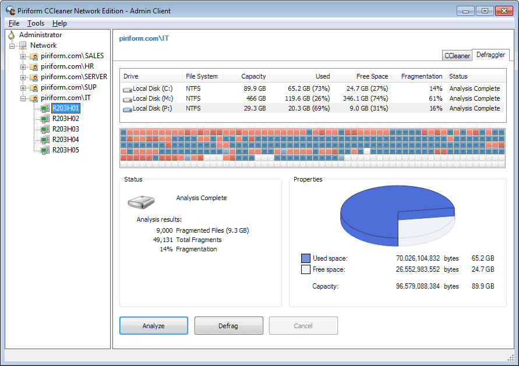Click the R203H03 computer icon

coord(45,129)
